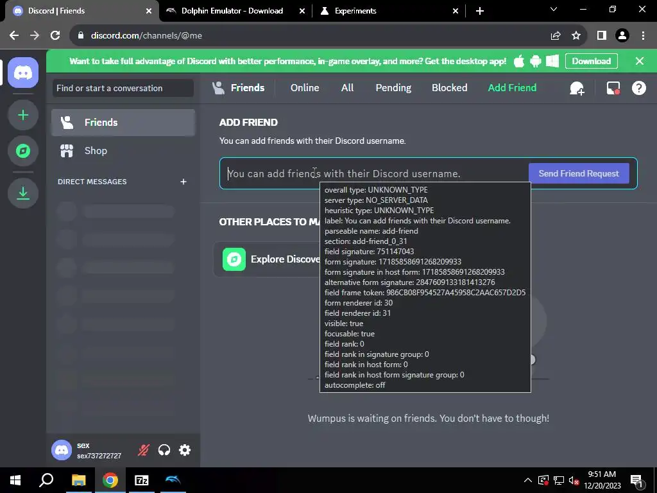
Task: Share this page icon in address bar
Action: (x=556, y=36)
